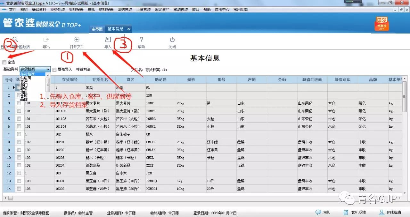Open the 消息 message icon in status bar
This screenshot has height=217, width=410.
tap(322, 212)
